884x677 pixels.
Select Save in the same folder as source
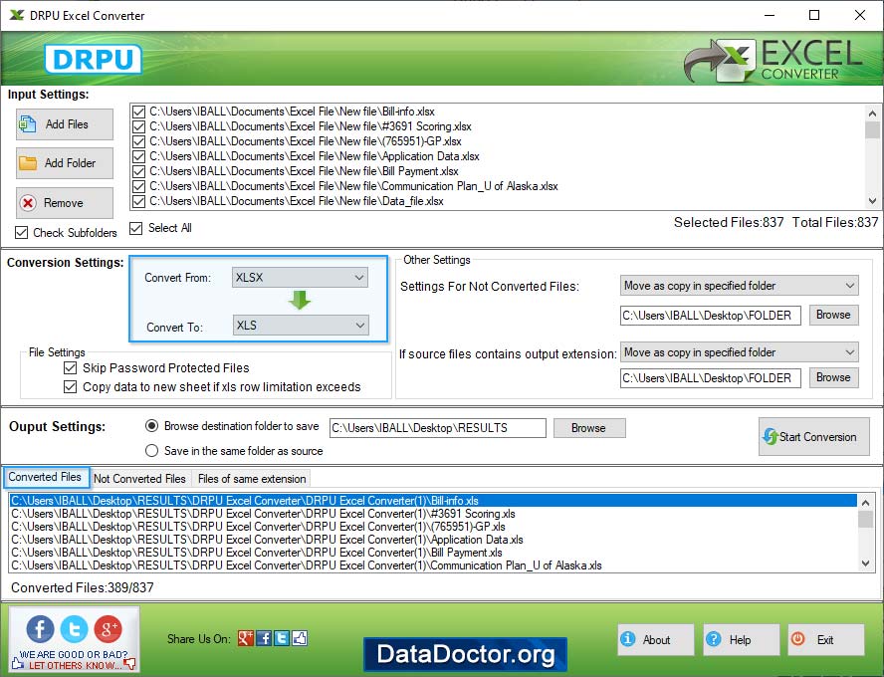point(151,451)
